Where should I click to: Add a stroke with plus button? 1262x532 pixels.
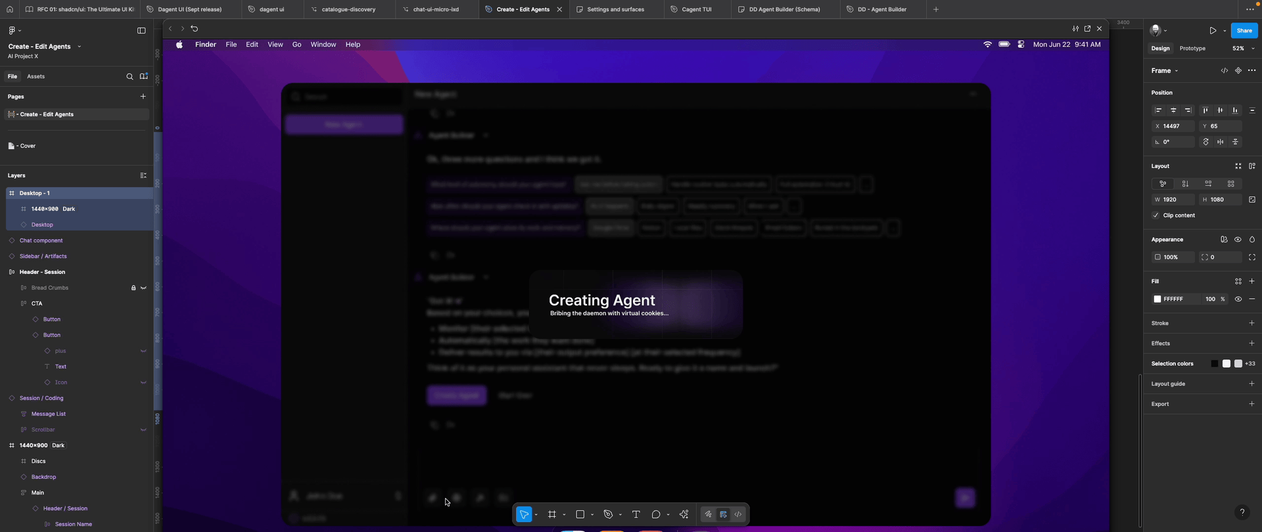pyautogui.click(x=1252, y=323)
